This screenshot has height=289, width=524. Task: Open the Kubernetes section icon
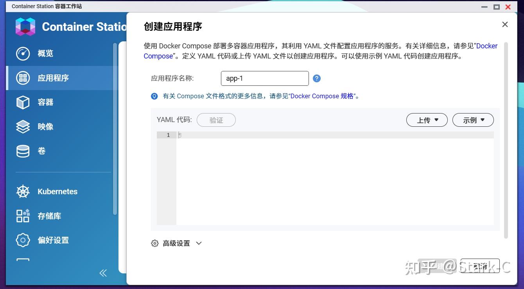(x=23, y=191)
